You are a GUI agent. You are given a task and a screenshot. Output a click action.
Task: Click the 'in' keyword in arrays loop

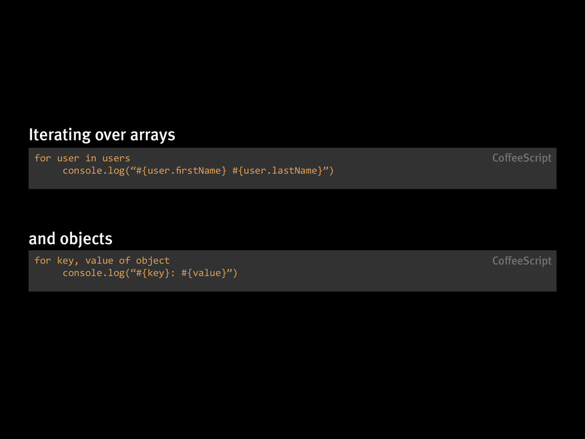(91, 158)
